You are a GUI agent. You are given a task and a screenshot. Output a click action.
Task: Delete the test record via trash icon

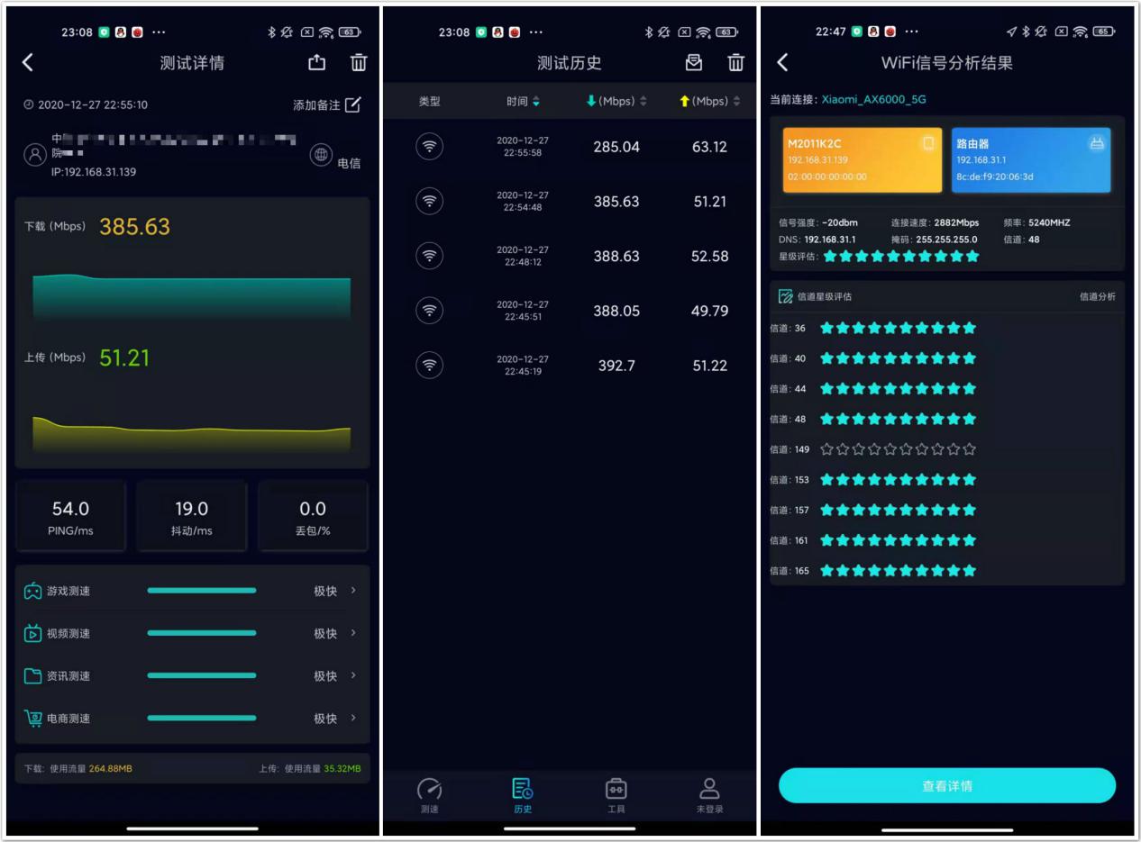pos(358,62)
